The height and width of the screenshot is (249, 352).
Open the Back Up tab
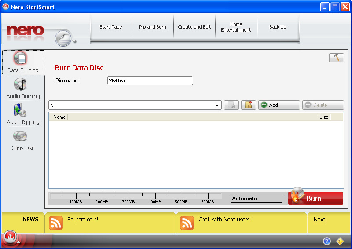click(x=278, y=27)
